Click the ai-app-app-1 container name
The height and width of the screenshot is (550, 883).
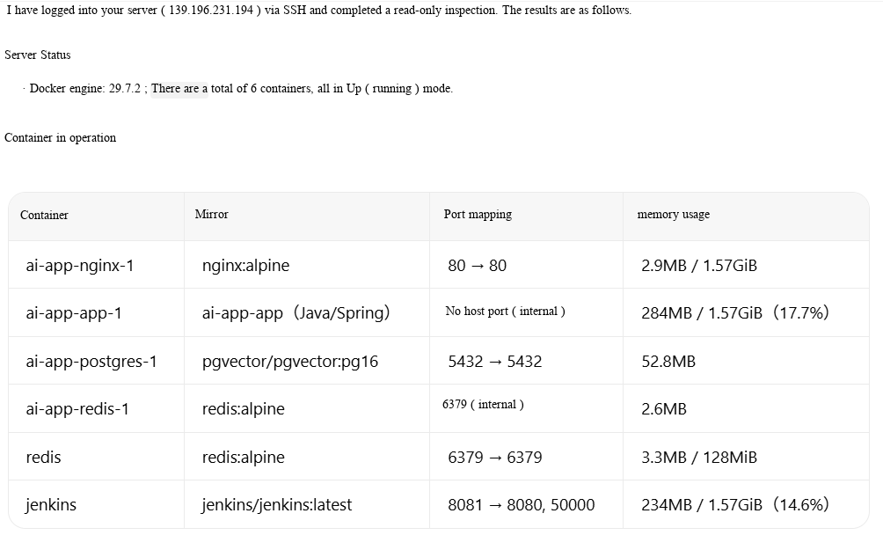pos(74,312)
